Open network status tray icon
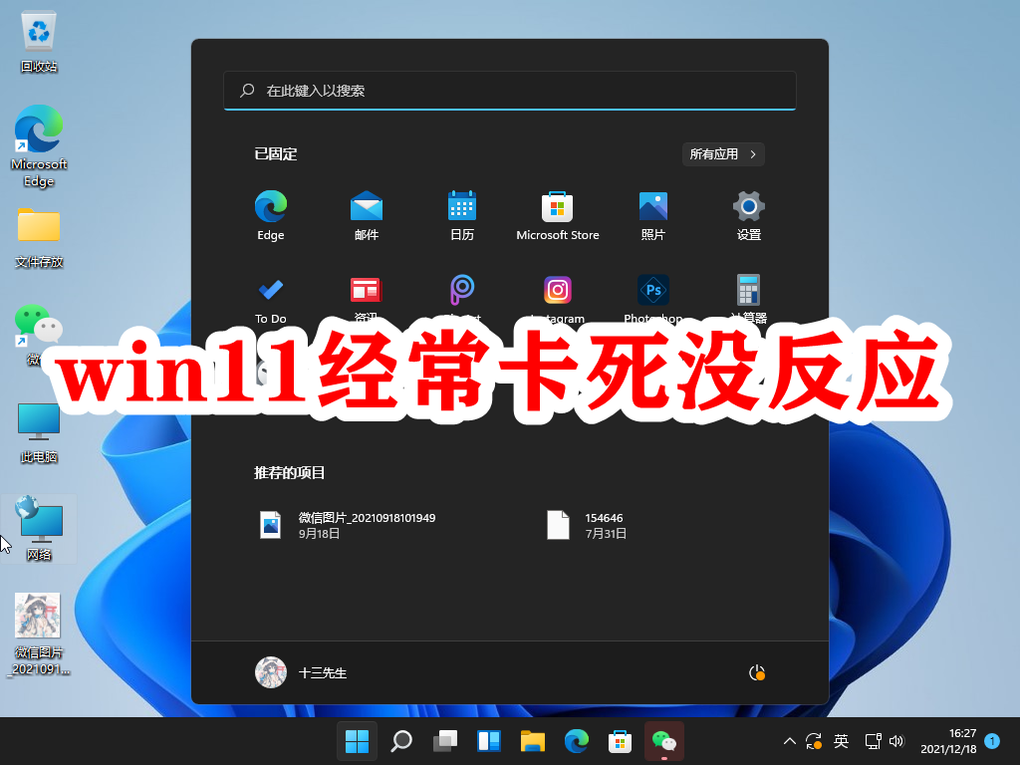This screenshot has height=765, width=1020. pyautogui.click(x=873, y=741)
